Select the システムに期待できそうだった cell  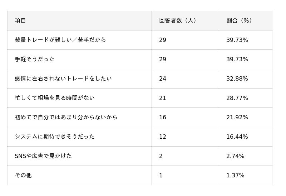[55, 137]
